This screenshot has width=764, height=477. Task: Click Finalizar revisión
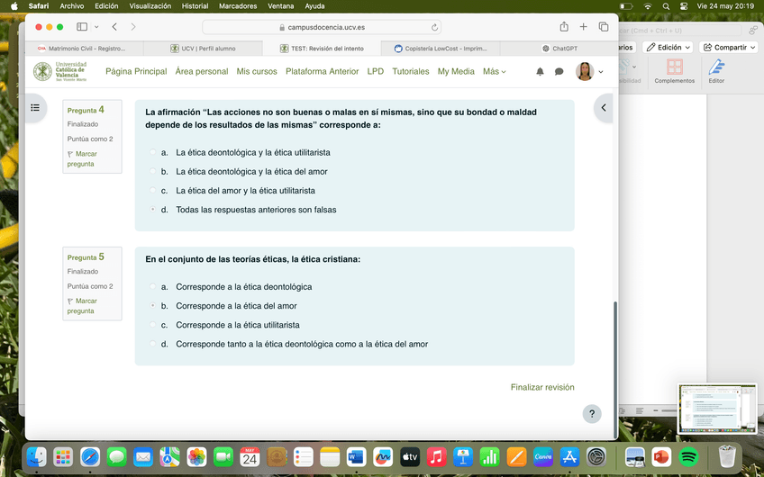tap(542, 387)
